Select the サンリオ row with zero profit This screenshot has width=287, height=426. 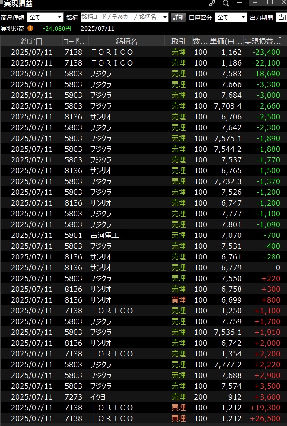coord(141,268)
